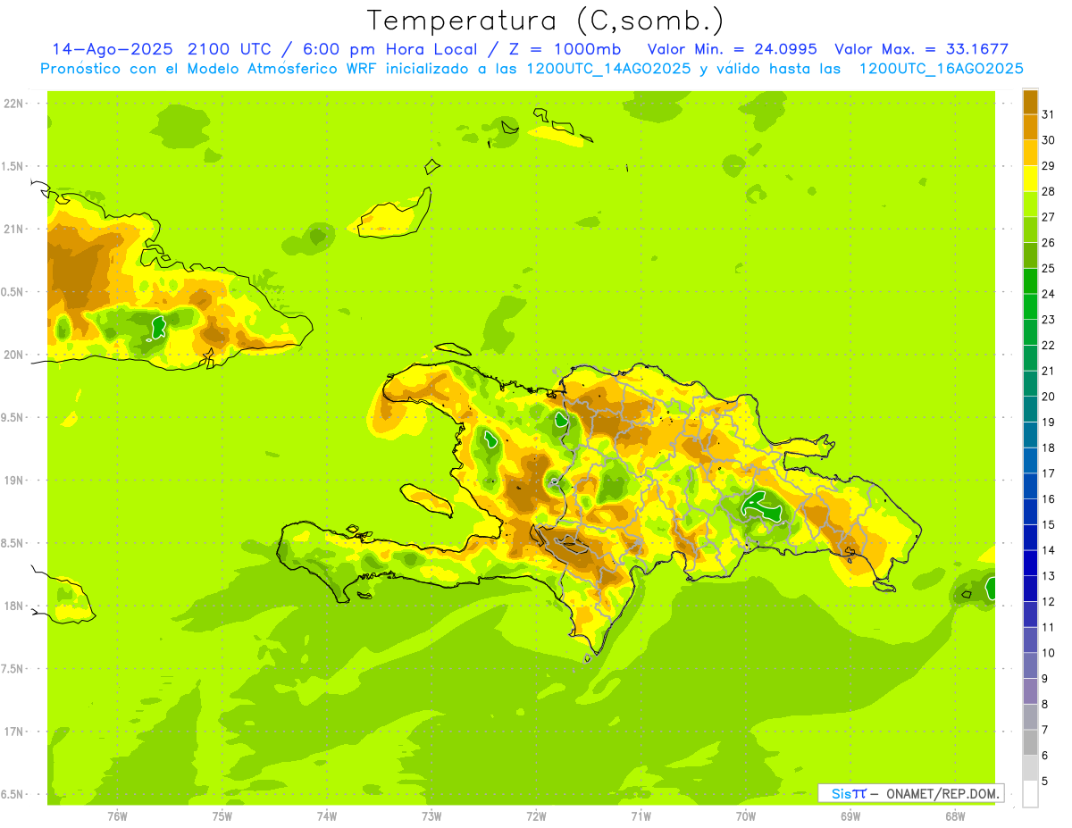This screenshot has height=828, width=1072.
Task: Click the "22N" latitude label
Action: point(14,104)
